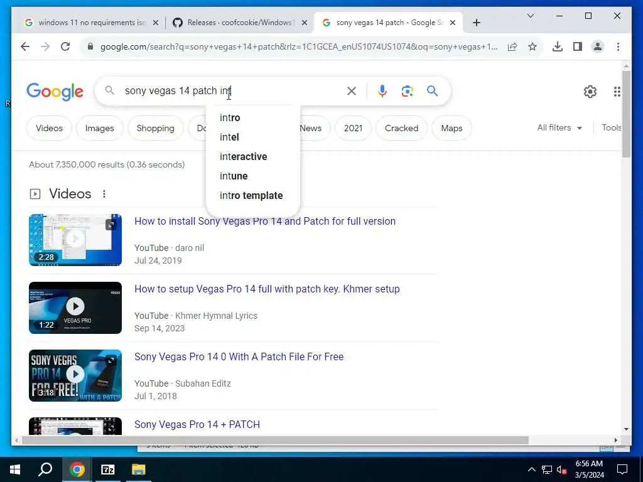The width and height of the screenshot is (643, 482).
Task: Open Chrome downloads
Action: (x=558, y=46)
